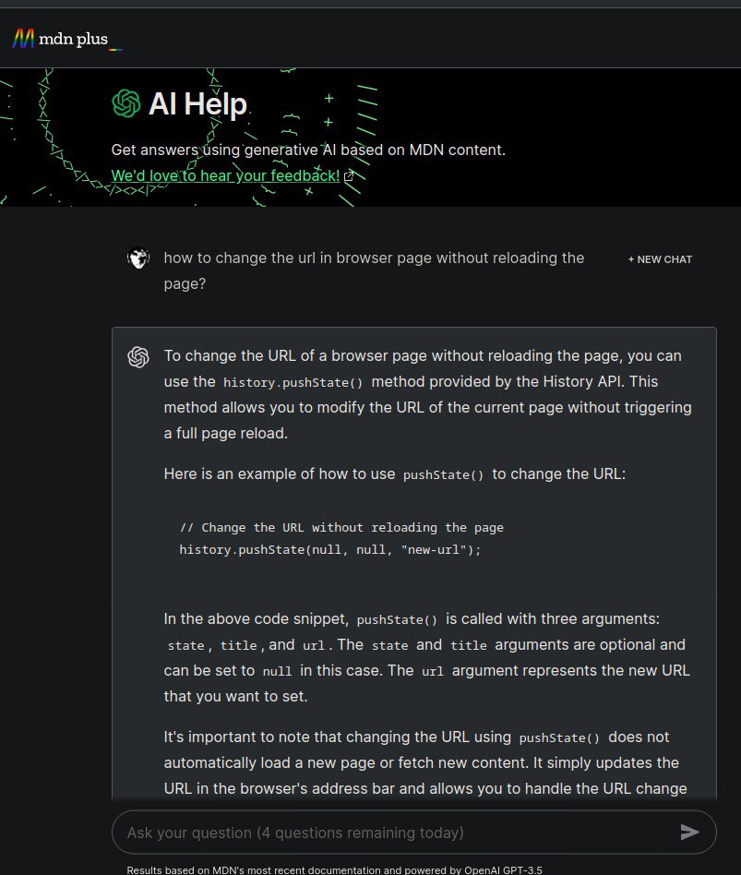Image resolution: width=741 pixels, height=875 pixels.
Task: Click the AI Help heading text
Action: (197, 103)
